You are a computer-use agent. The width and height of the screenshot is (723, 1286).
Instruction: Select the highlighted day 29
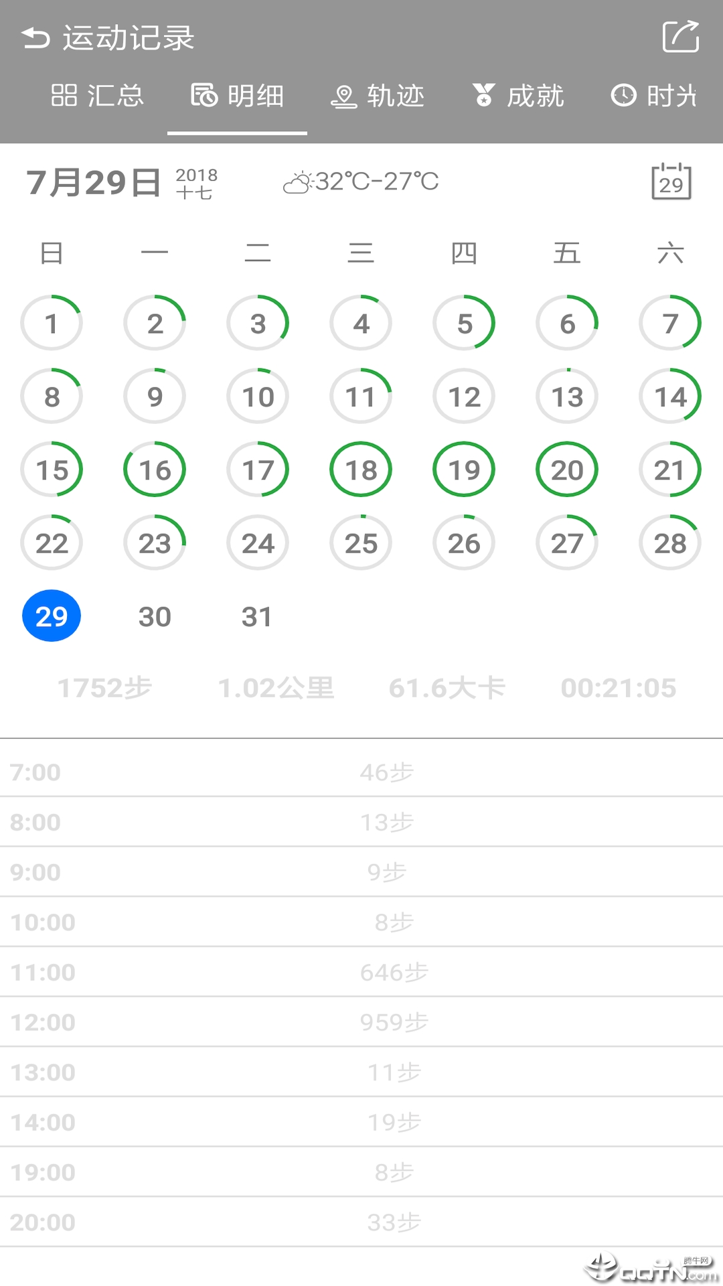click(x=52, y=616)
